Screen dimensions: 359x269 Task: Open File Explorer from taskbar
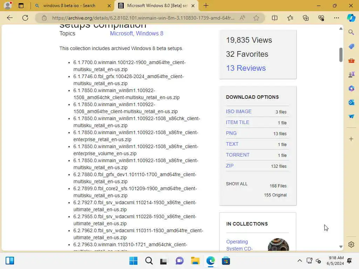tap(195, 261)
